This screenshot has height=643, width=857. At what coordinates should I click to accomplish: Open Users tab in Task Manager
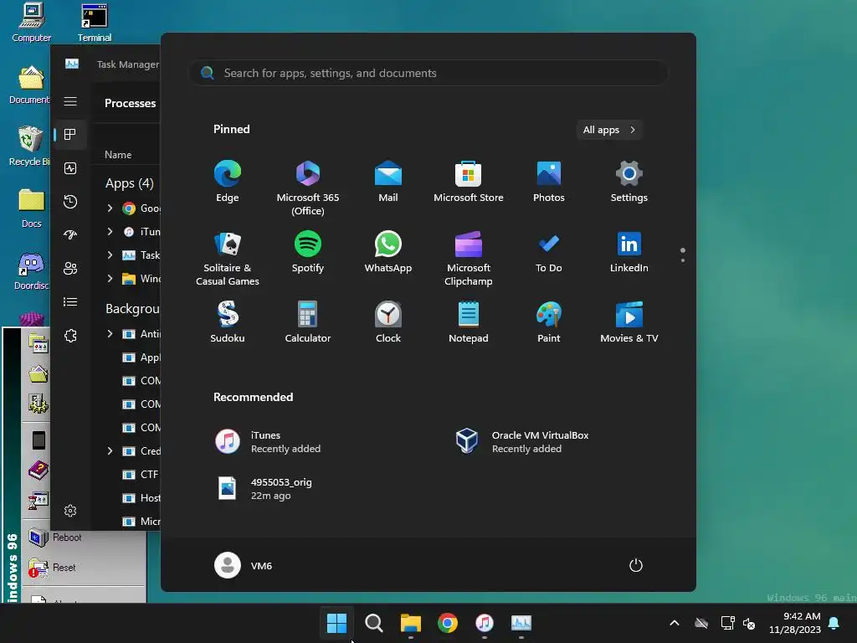tap(70, 269)
